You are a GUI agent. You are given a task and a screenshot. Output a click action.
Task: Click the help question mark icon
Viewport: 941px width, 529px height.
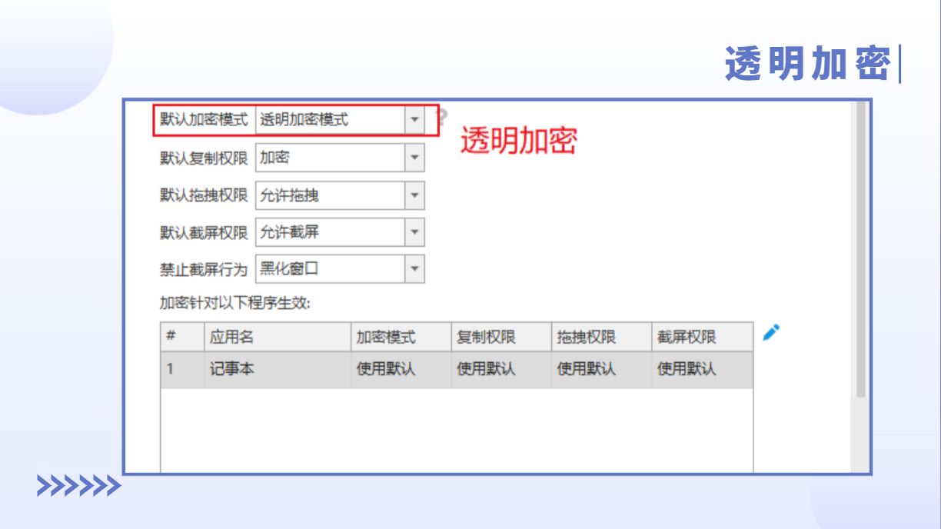pyautogui.click(x=442, y=118)
